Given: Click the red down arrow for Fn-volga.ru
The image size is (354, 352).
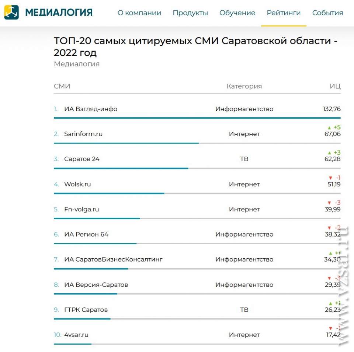Looking at the screenshot, I should pyautogui.click(x=329, y=203).
